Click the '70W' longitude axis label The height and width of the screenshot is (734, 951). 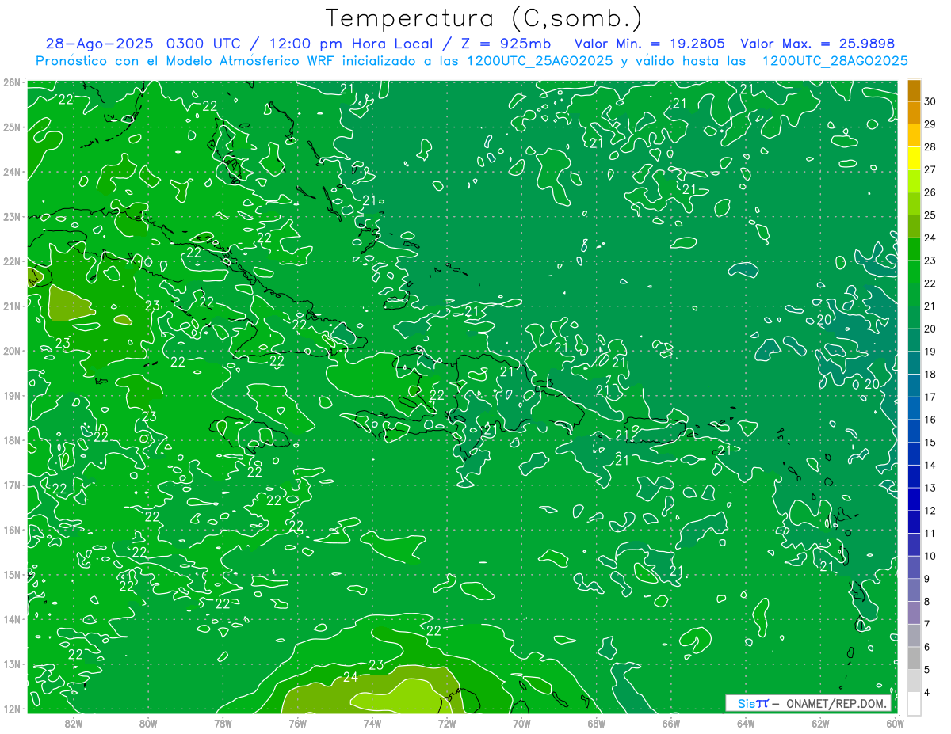point(521,724)
